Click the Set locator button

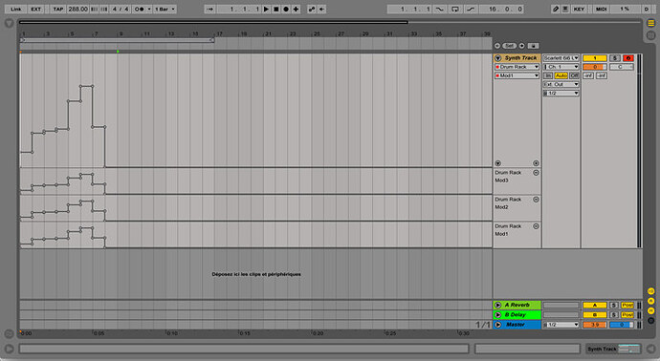[509, 46]
